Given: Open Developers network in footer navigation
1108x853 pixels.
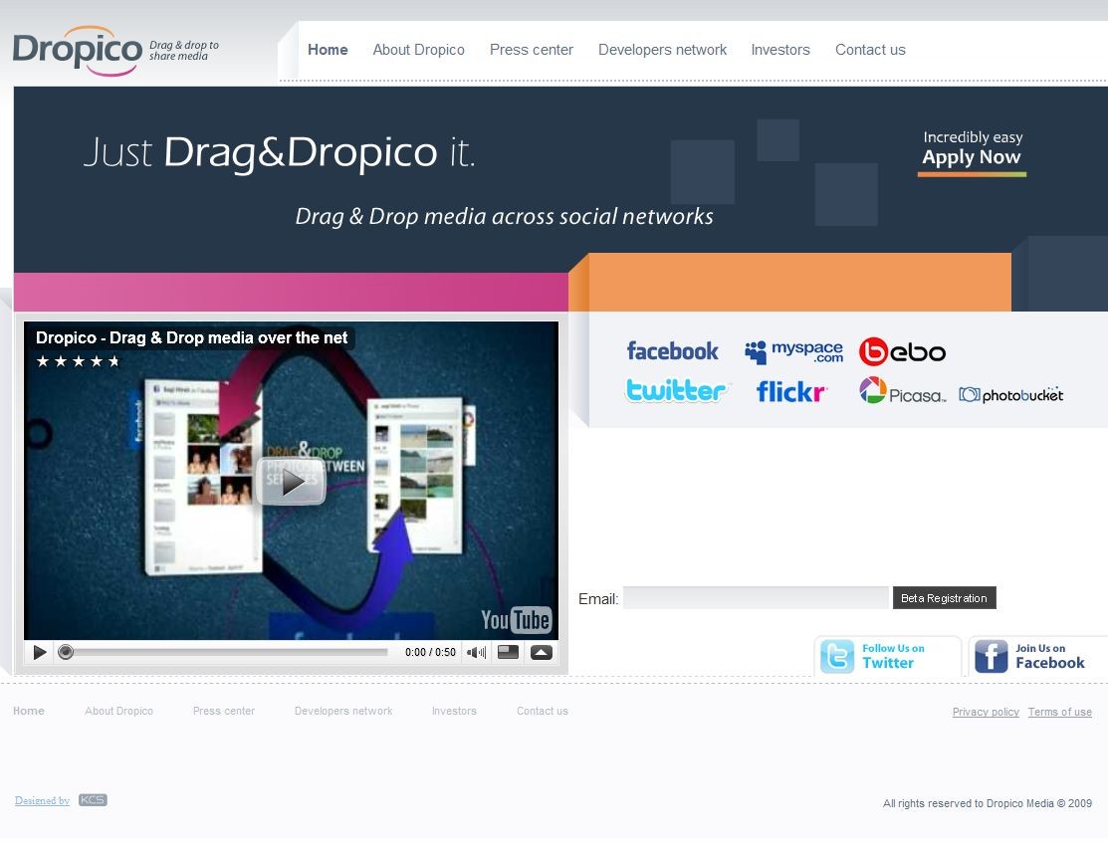Looking at the screenshot, I should coord(343,711).
